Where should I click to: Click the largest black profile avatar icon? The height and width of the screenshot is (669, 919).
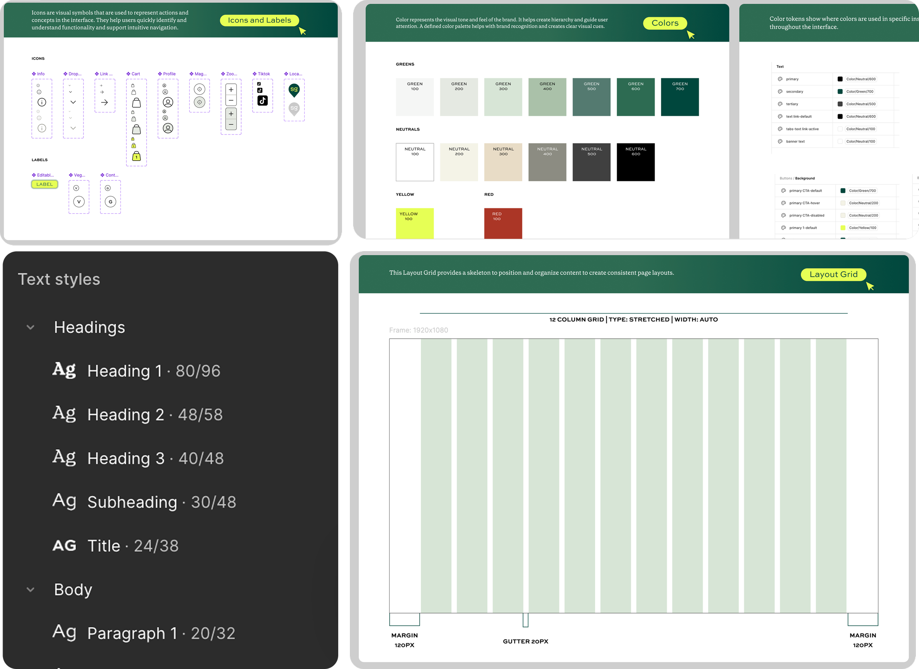tap(168, 102)
